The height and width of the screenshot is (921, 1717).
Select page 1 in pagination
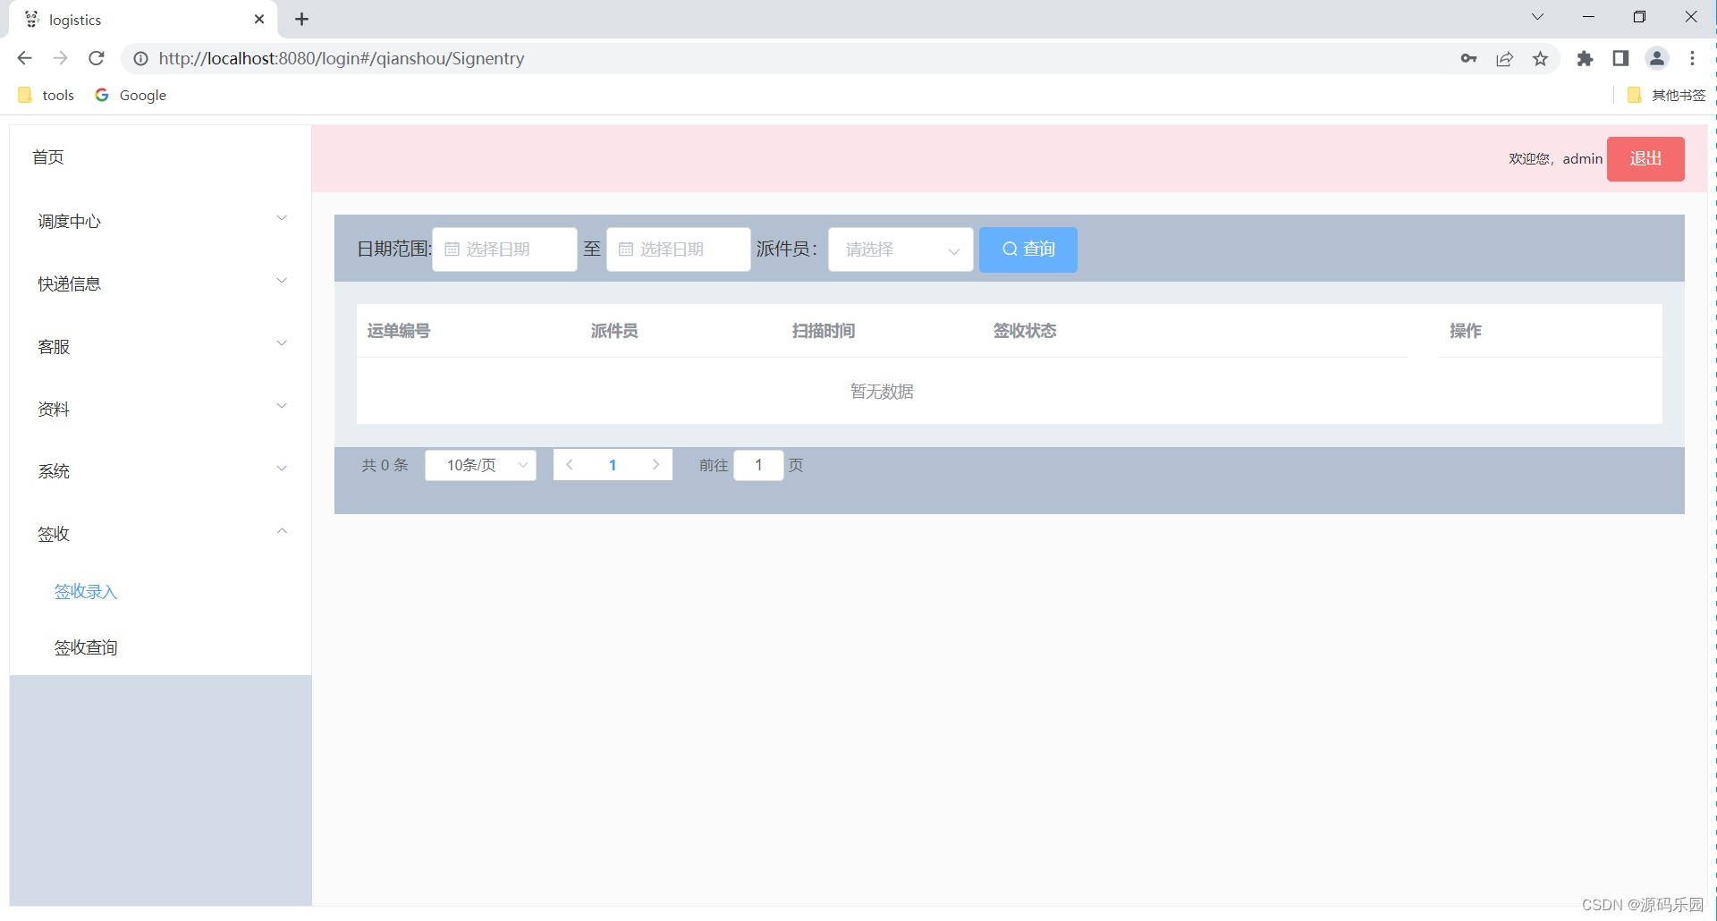pyautogui.click(x=613, y=465)
